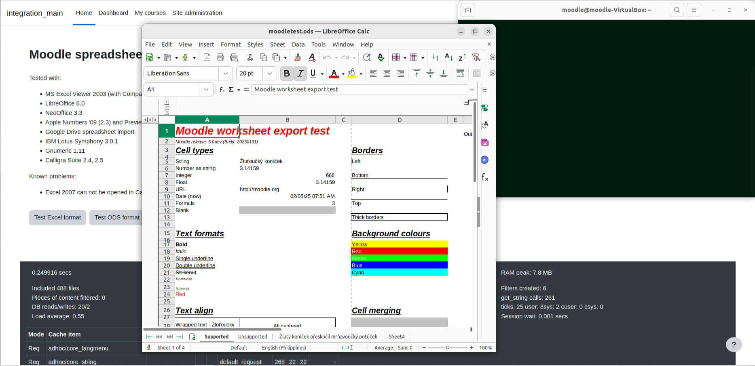This screenshot has height=366, width=755.
Task: Click the Function Wizard fx icon
Action: (222, 89)
